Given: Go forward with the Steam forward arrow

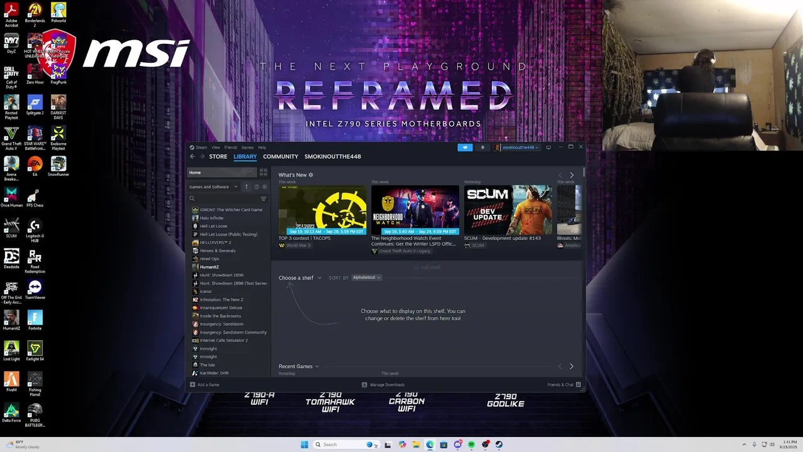Looking at the screenshot, I should pyautogui.click(x=202, y=156).
